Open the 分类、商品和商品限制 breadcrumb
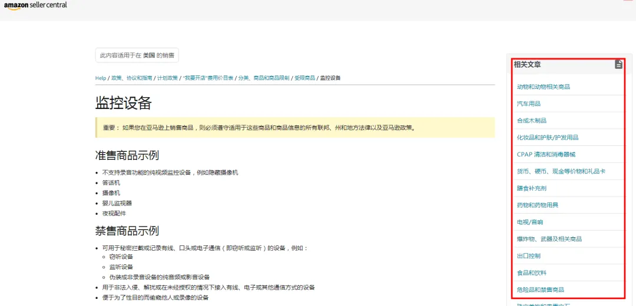 point(264,78)
